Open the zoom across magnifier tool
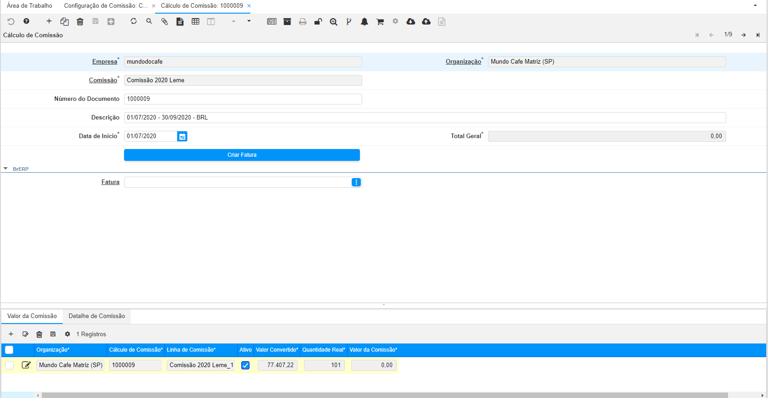Viewport: 768px width, 398px height. (334, 21)
